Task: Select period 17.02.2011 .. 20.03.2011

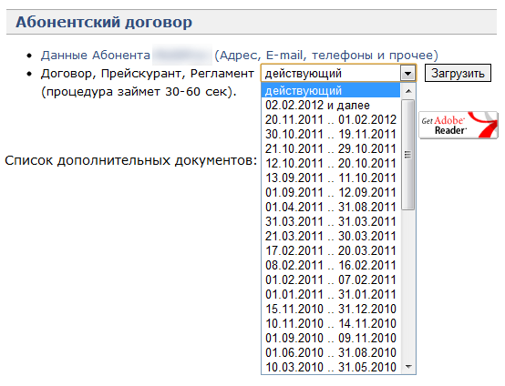Action: click(x=331, y=250)
